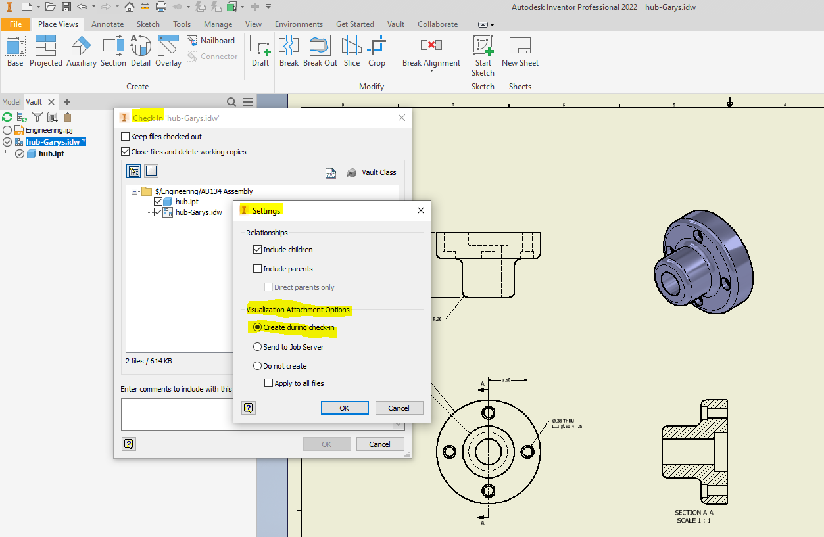Screen dimensions: 824x537
Task: Select the Auxiliary view tool
Action: coord(81,51)
